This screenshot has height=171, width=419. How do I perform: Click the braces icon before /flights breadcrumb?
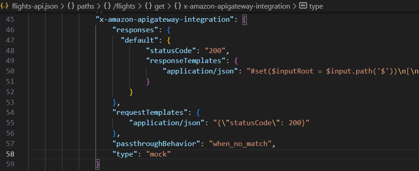click(x=107, y=6)
